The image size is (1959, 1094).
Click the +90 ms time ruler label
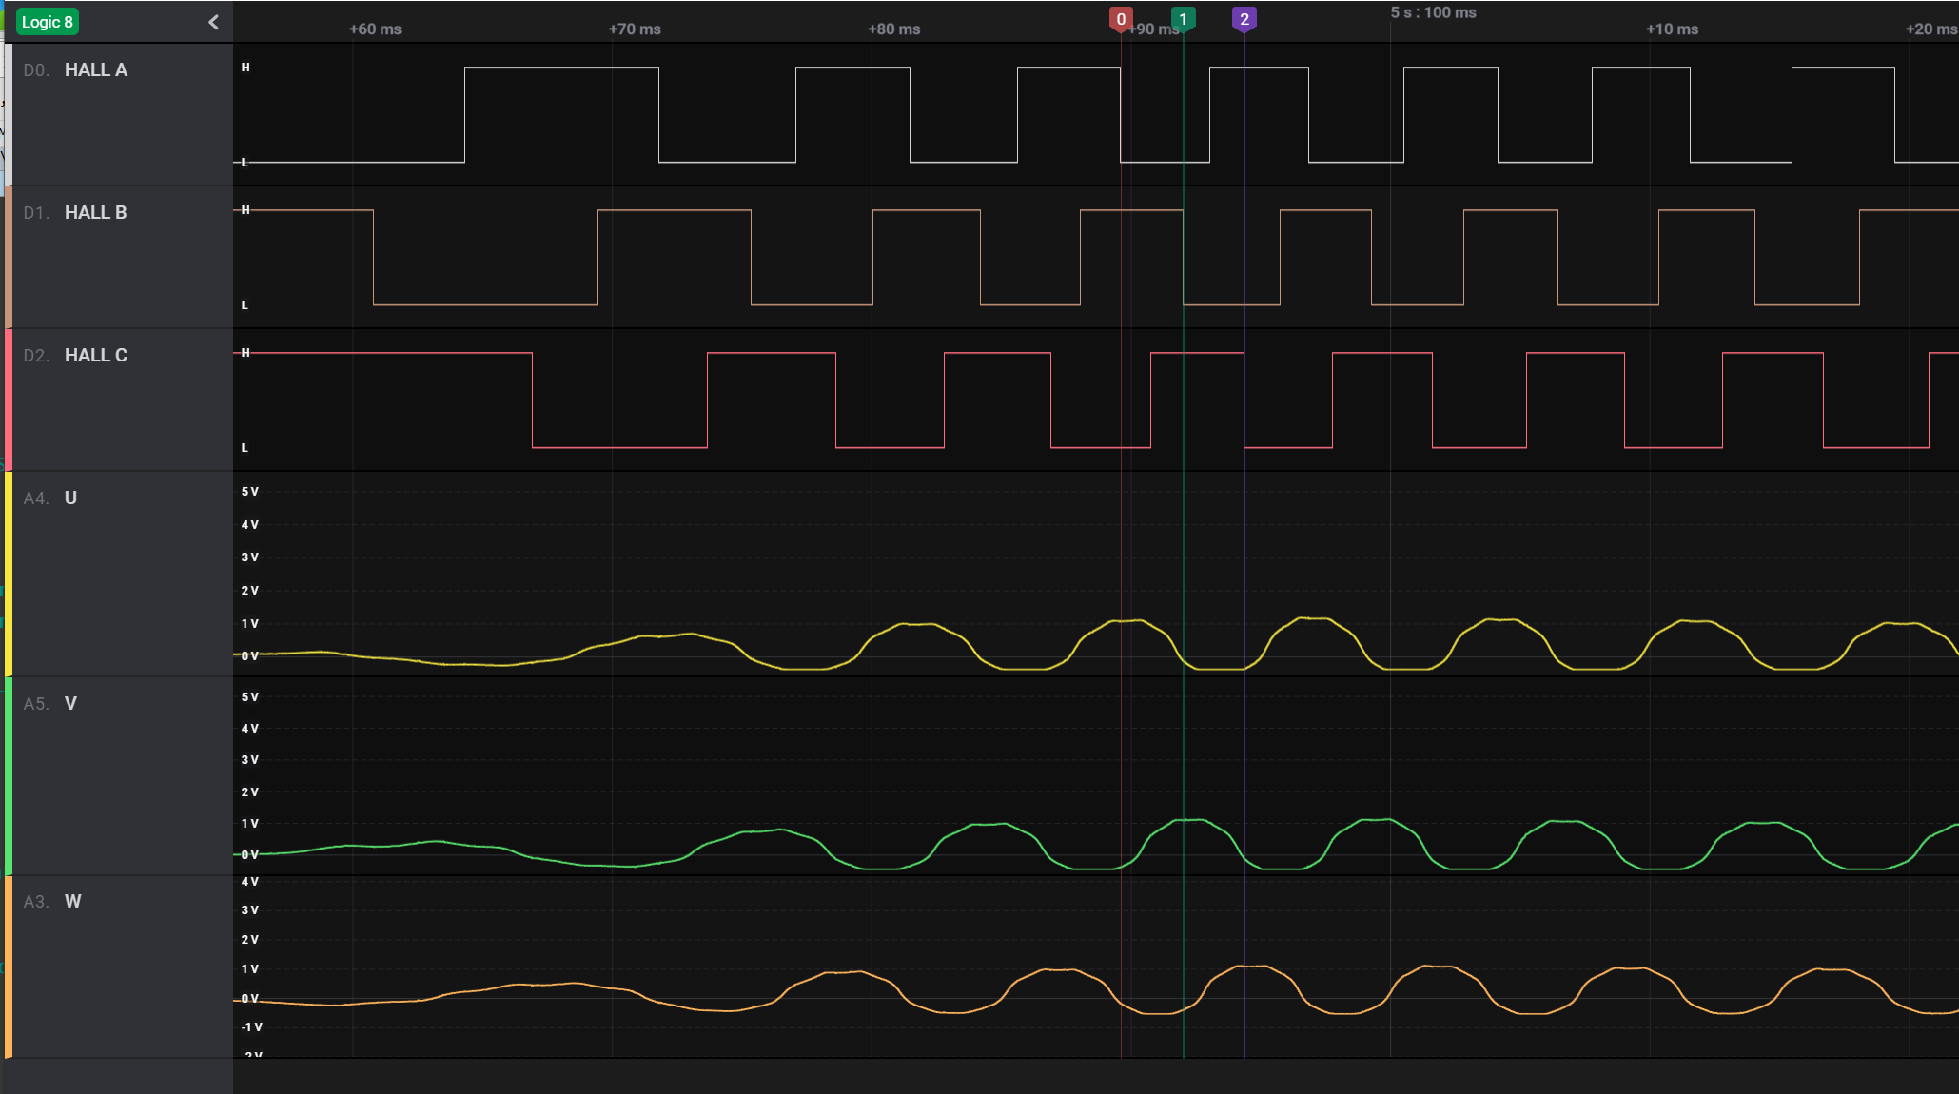(1154, 29)
